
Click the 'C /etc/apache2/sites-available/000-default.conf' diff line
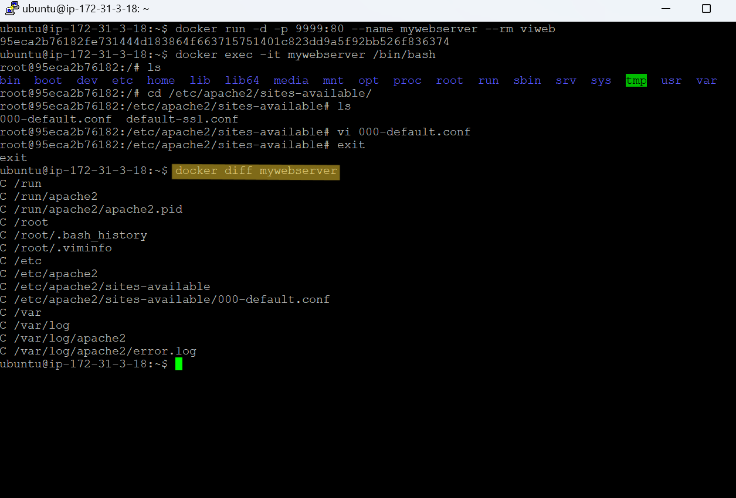pyautogui.click(x=165, y=300)
